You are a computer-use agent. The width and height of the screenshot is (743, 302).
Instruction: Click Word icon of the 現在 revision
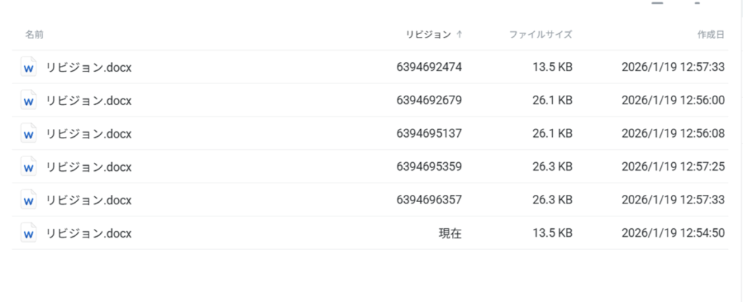pos(29,233)
